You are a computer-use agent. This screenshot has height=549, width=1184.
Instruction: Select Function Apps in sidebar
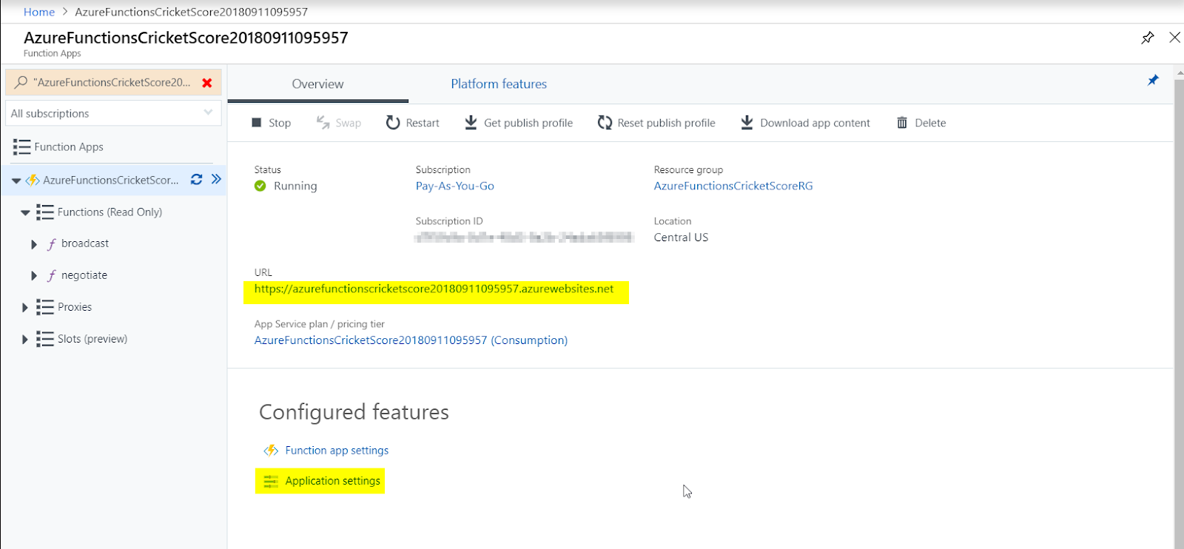tap(69, 147)
